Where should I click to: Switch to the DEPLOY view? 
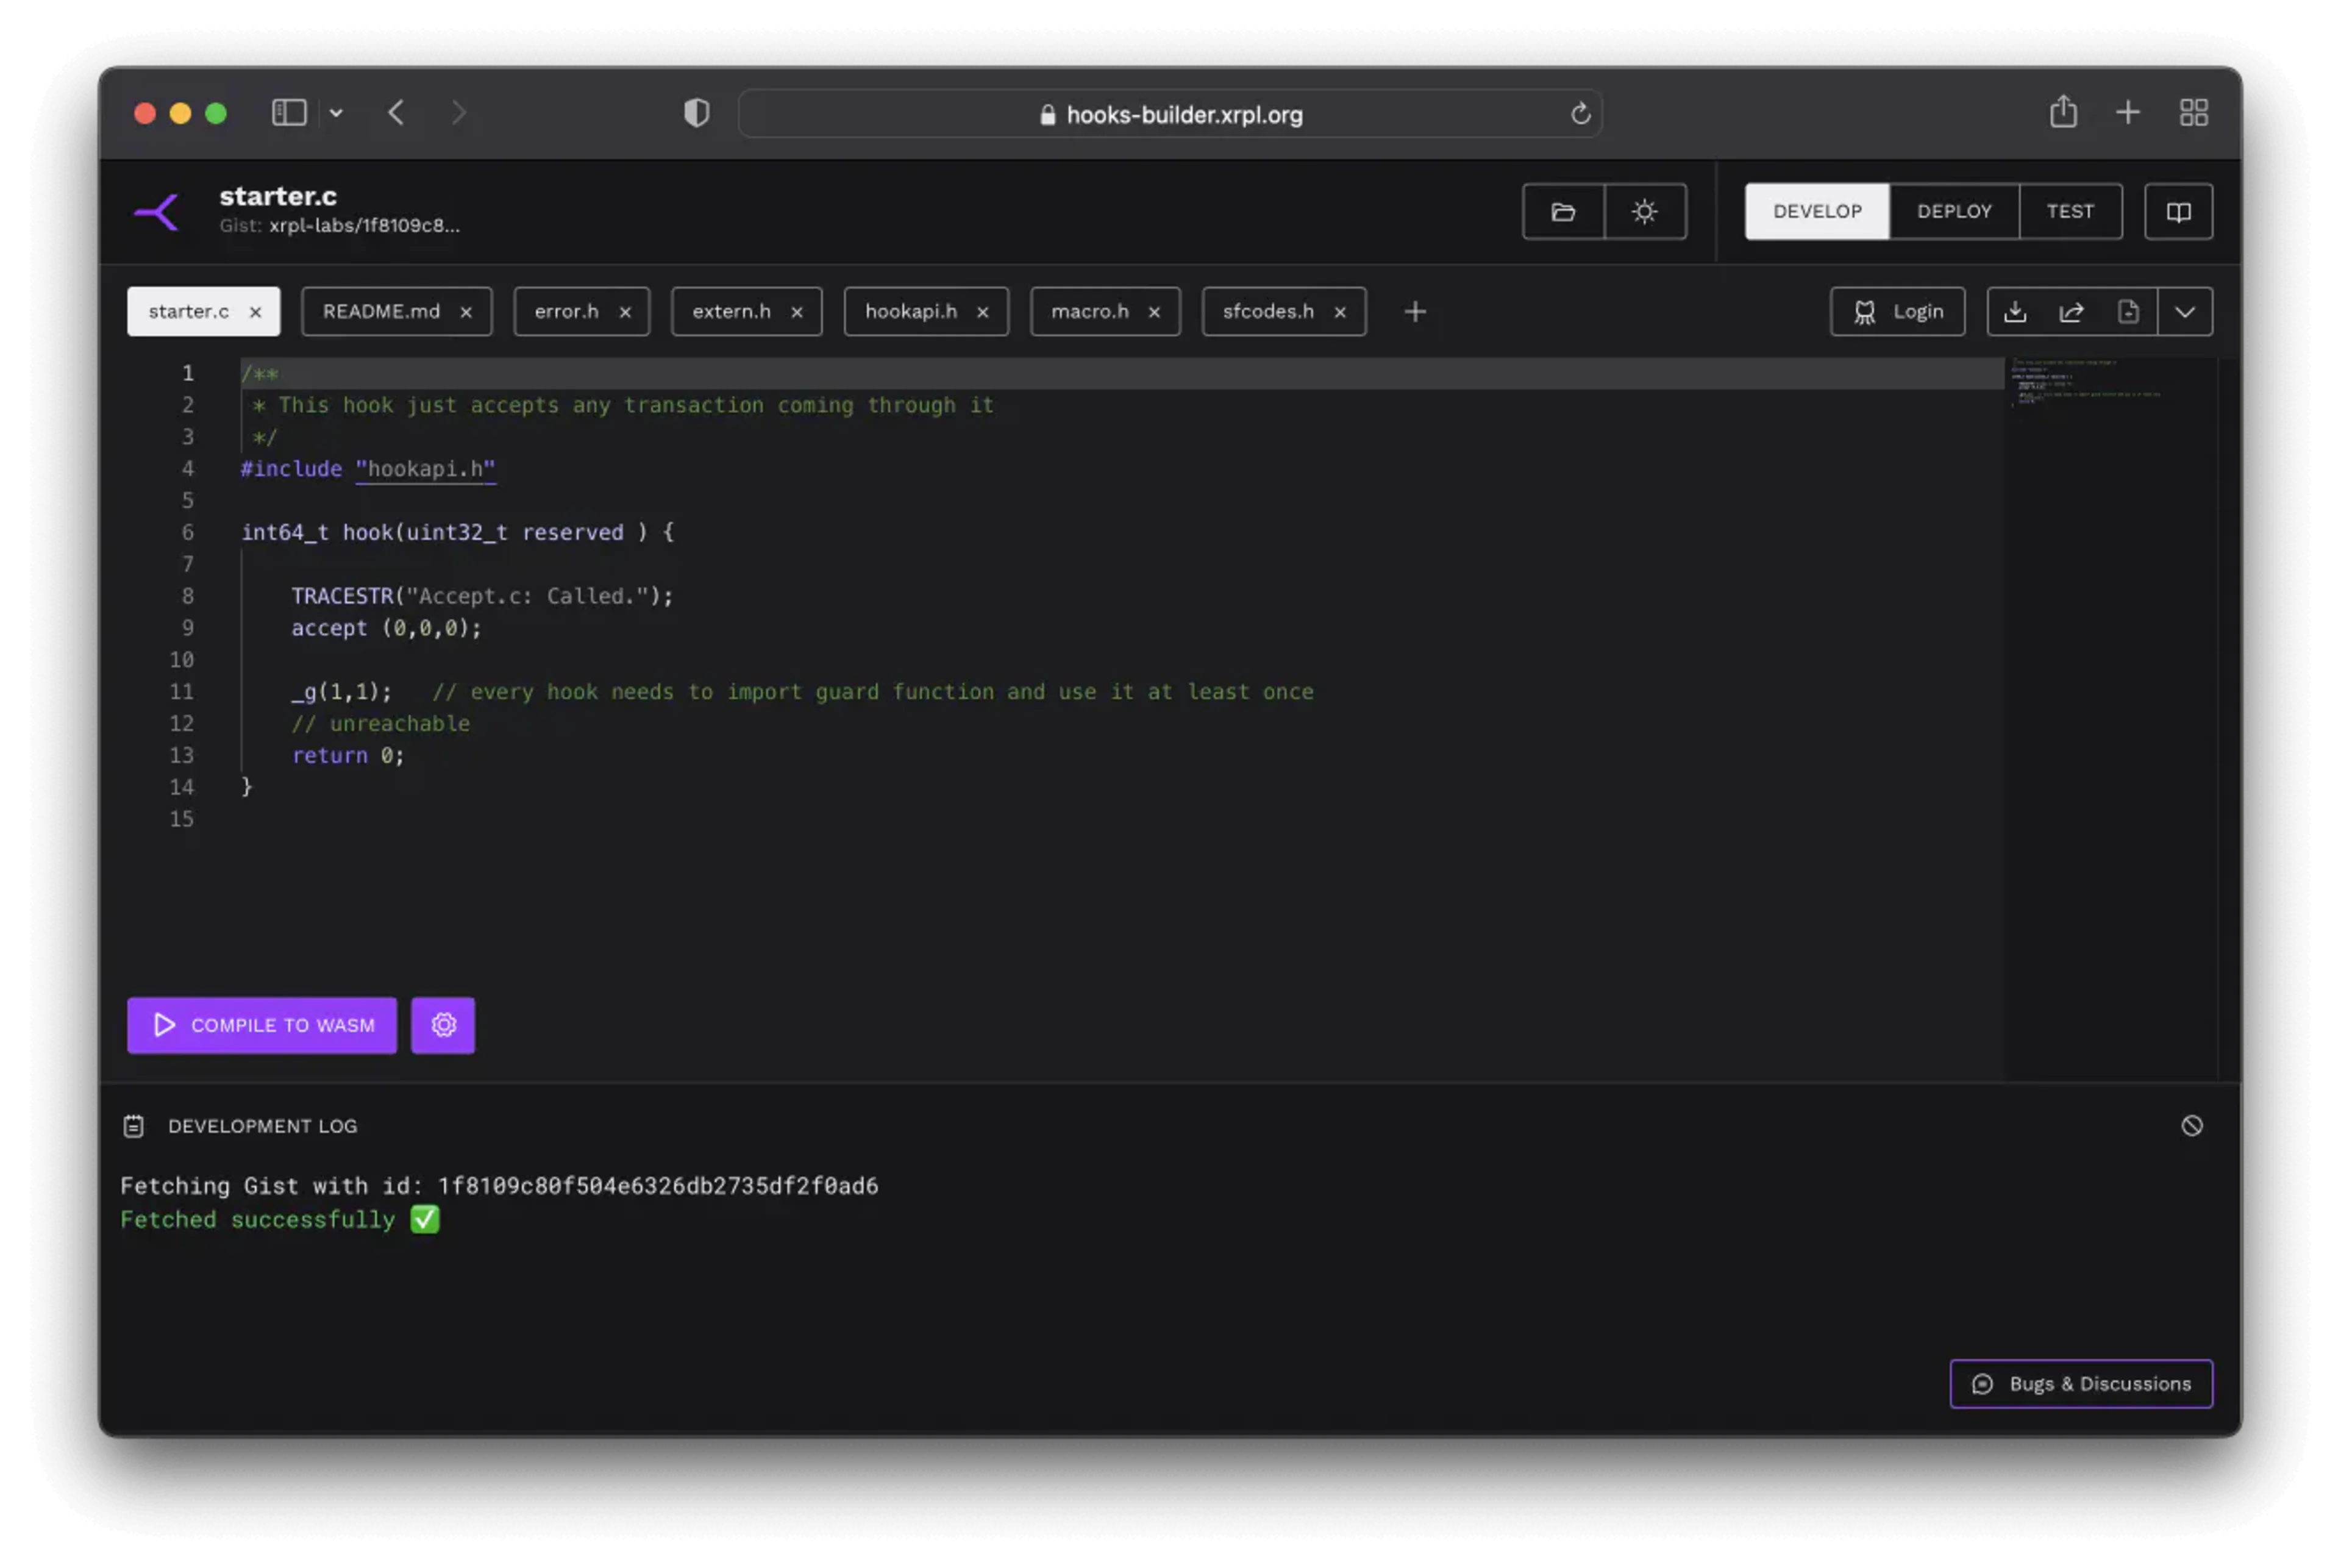pos(1953,211)
